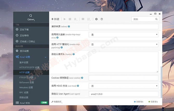Select FTP/SFTP 设置 submenu item

(x=26, y=77)
